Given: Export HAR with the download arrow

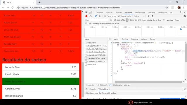Looking at the screenshot, I should (152, 16).
